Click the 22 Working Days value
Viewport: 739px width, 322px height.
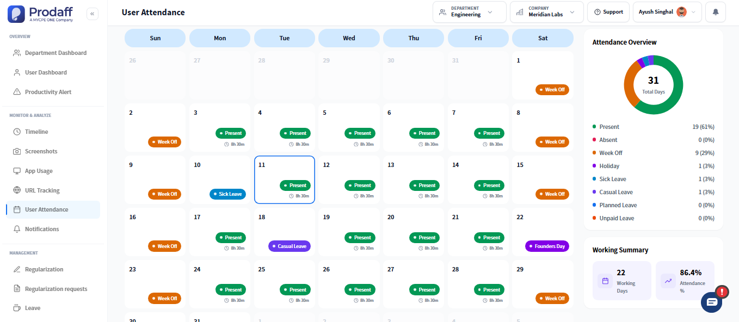(x=621, y=273)
